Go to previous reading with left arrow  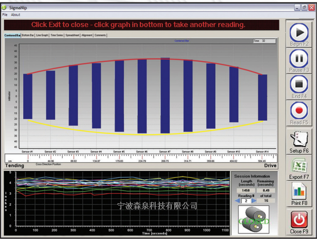(238, 201)
